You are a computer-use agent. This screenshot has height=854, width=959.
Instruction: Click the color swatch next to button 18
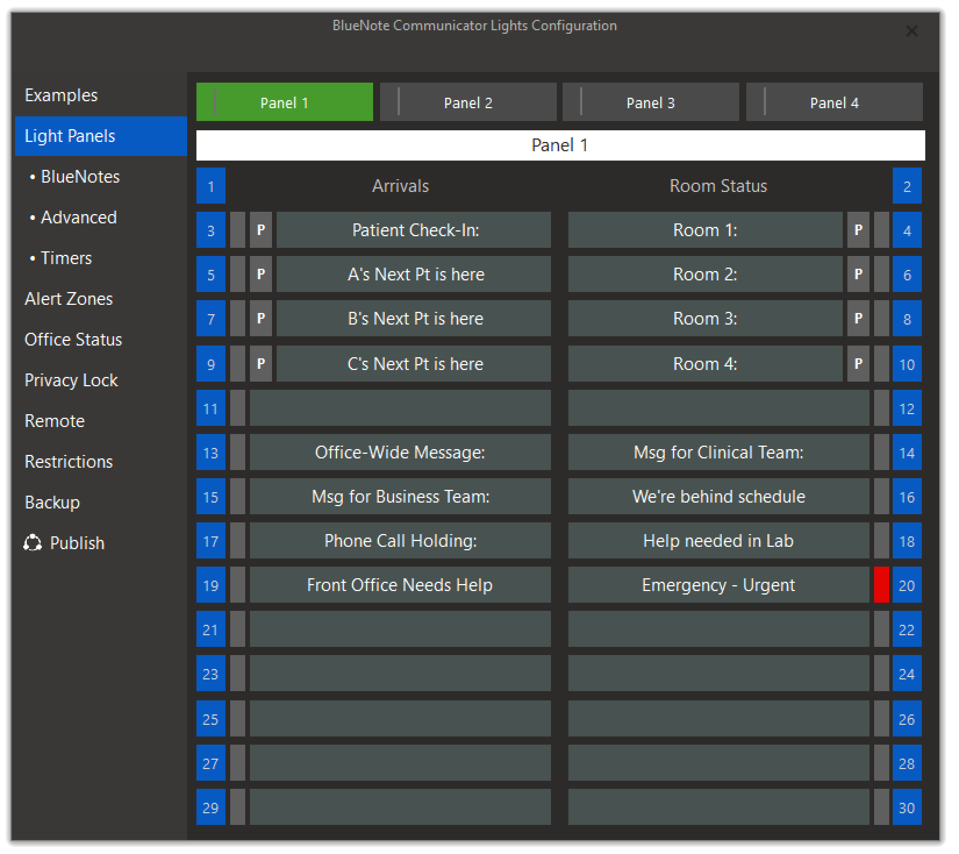click(882, 540)
